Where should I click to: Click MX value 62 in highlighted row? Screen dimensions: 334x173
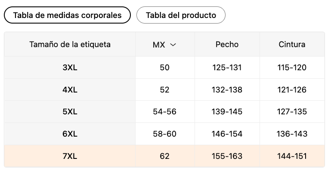pos(165,156)
